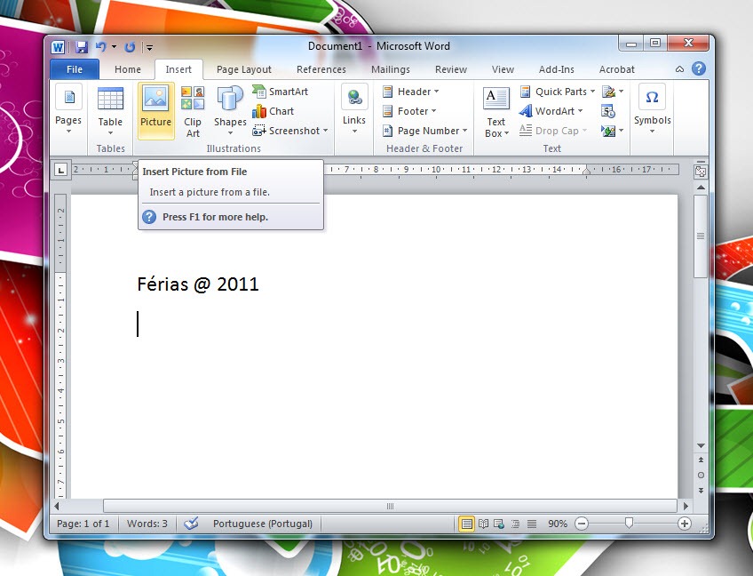Viewport: 753px width, 576px height.
Task: Open the Pages dropdown button
Action: tap(68, 110)
